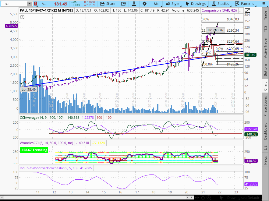Open chart settings gear icon

pos(144,4)
